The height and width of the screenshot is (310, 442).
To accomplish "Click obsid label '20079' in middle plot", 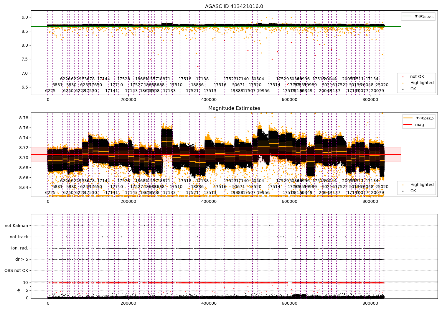I will (377, 192).
